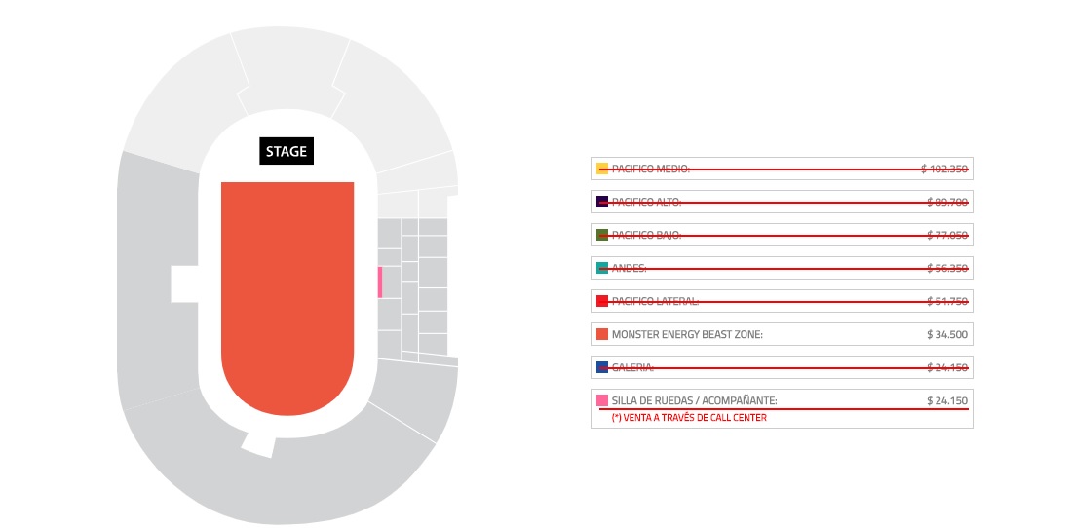
Task: Click the struck-out Andes label
Action: coord(629,268)
